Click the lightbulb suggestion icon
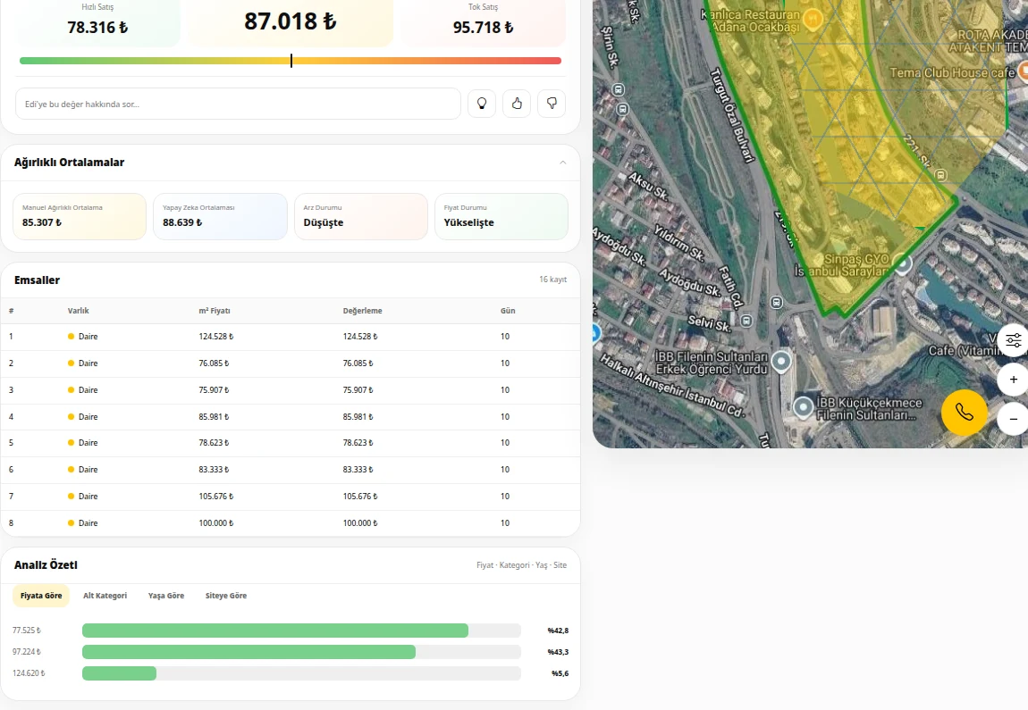 coord(482,104)
